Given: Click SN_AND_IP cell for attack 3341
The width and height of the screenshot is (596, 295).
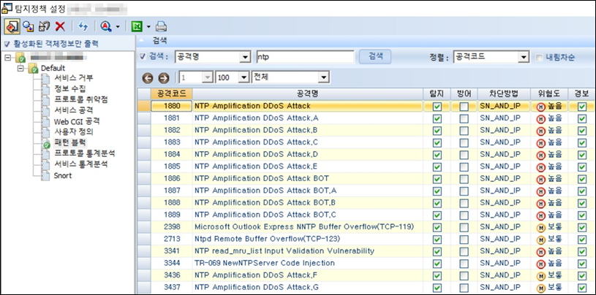Looking at the screenshot, I should (x=503, y=251).
